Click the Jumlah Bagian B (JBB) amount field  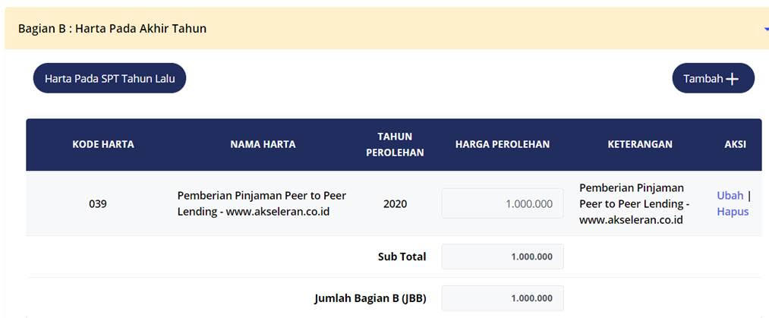point(503,298)
